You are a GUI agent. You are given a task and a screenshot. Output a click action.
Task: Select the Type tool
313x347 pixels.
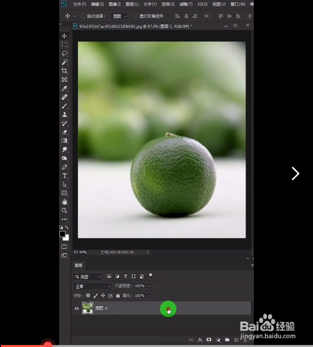[x=65, y=175]
